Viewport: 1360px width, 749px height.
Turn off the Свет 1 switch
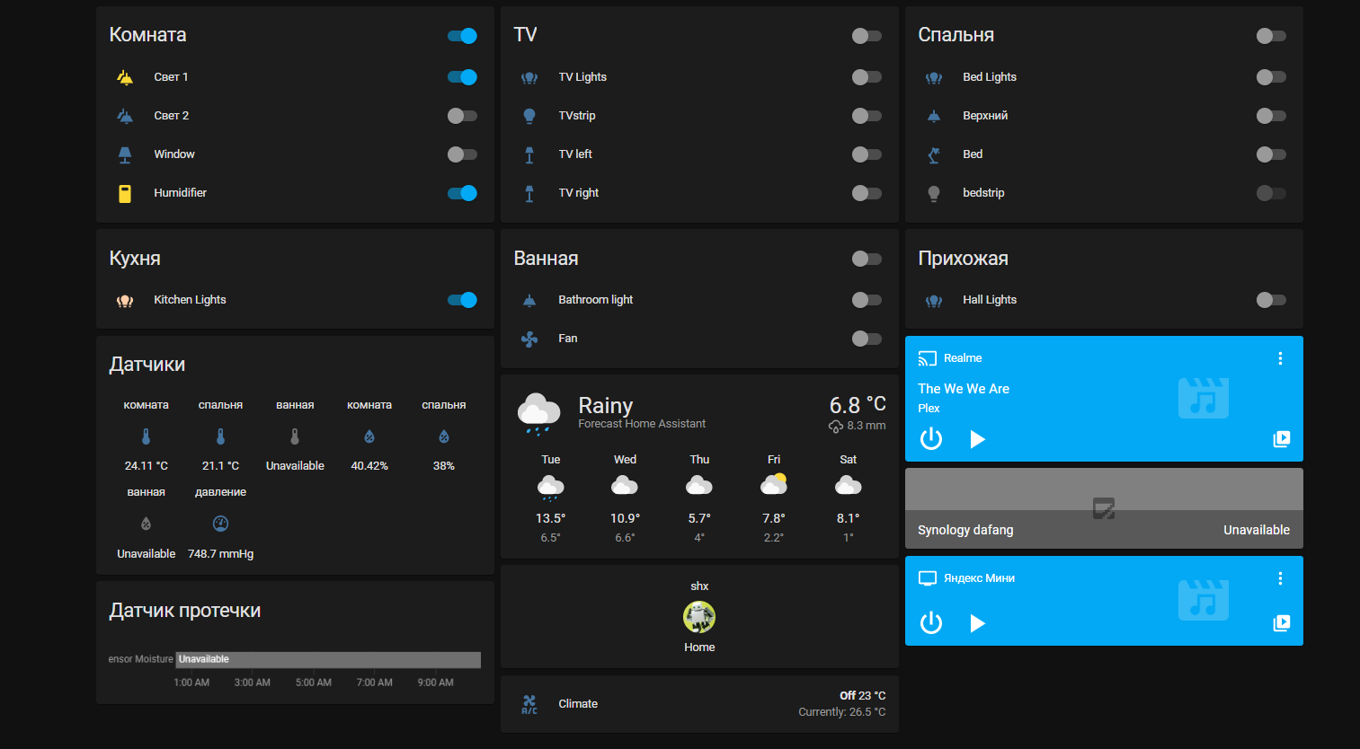tap(462, 77)
